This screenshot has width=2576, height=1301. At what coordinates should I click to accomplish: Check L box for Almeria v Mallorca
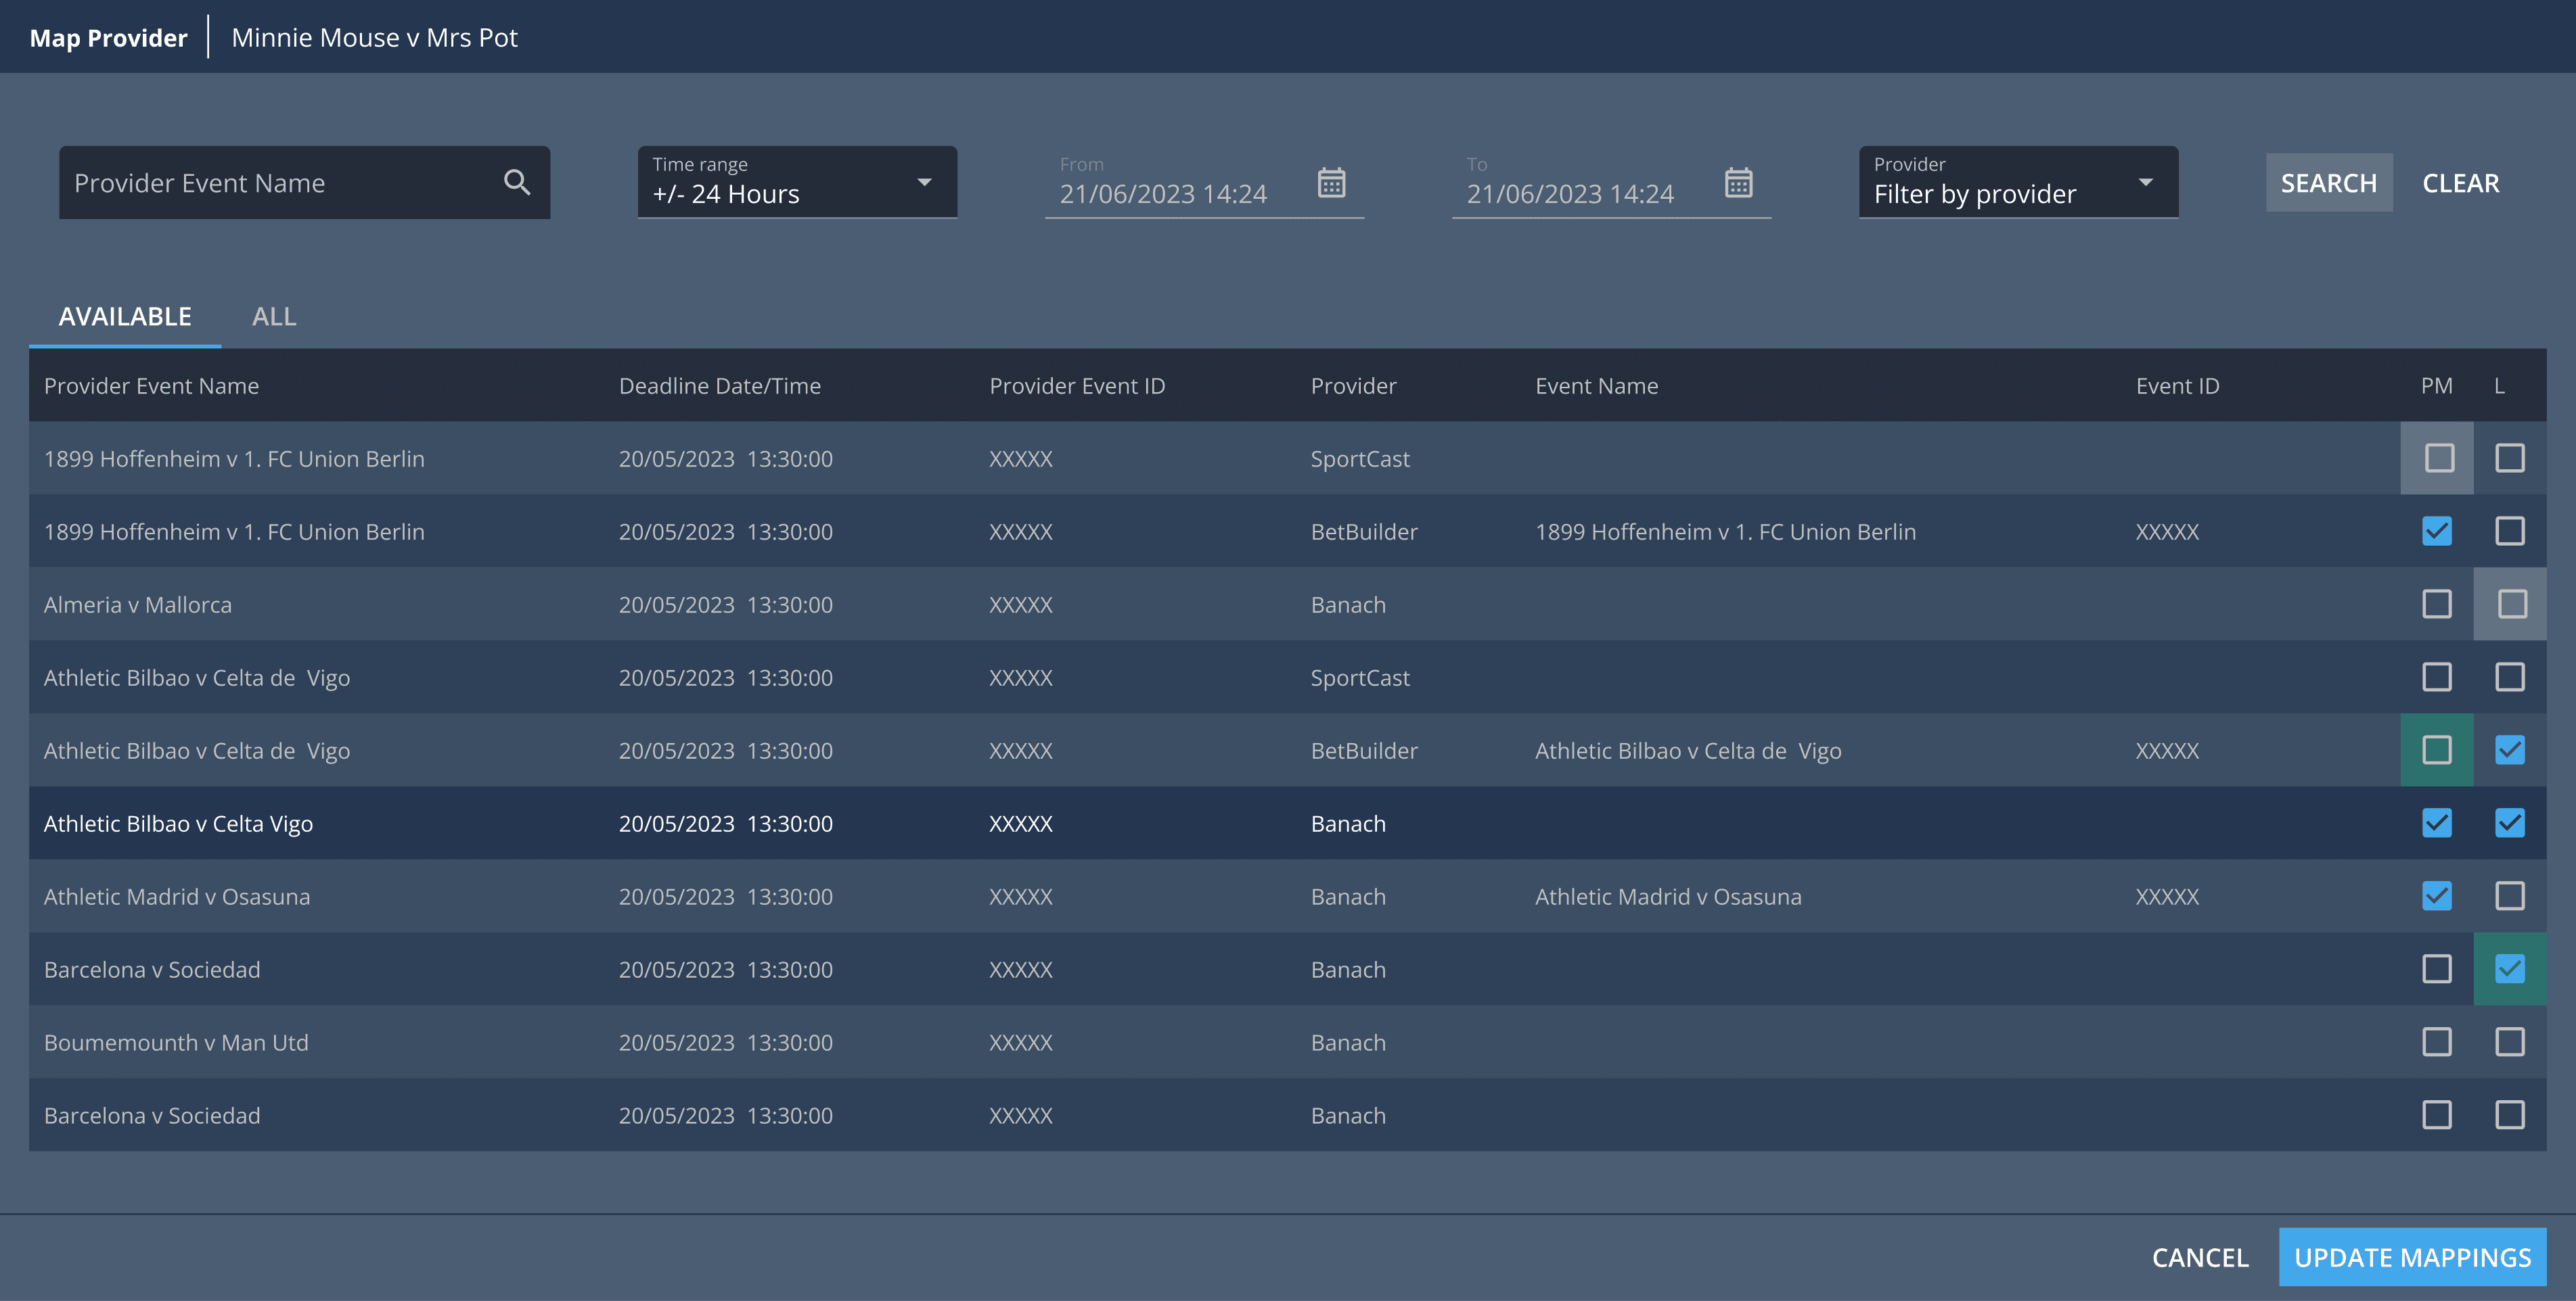(2511, 605)
